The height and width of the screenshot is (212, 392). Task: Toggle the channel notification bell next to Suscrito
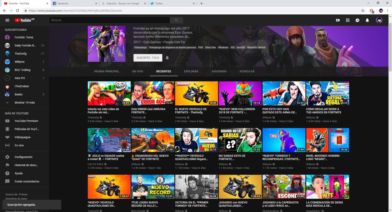coord(167,58)
